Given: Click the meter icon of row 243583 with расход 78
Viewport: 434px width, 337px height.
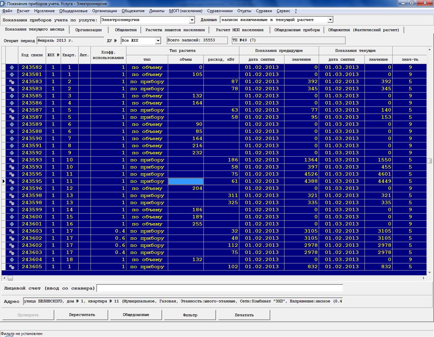Looking at the screenshot, I should (12, 89).
